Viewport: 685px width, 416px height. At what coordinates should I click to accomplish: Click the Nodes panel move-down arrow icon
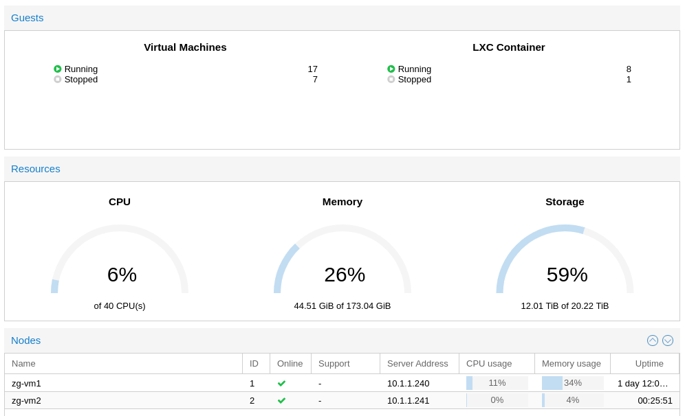(x=668, y=340)
